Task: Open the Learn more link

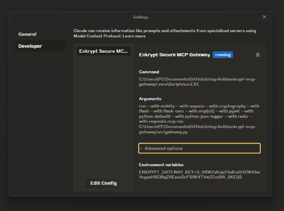Action: pyautogui.click(x=134, y=36)
